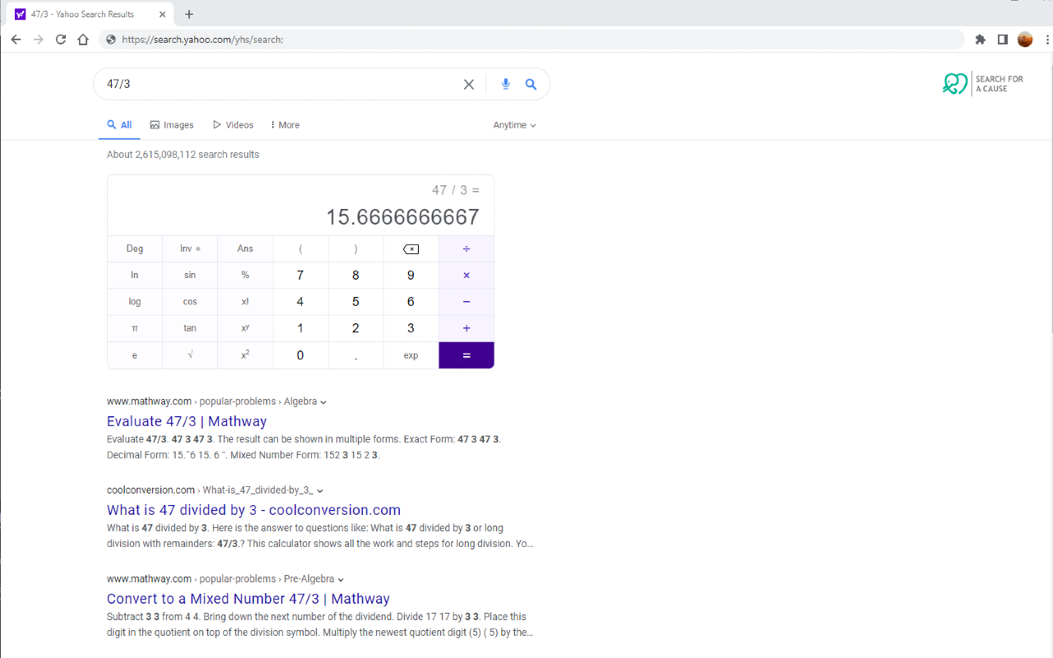This screenshot has width=1053, height=658.
Task: Submit search with magnifier icon
Action: (x=531, y=84)
